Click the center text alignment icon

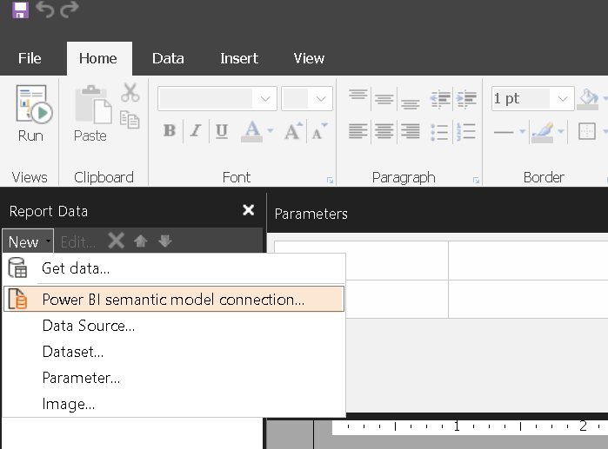coord(384,132)
